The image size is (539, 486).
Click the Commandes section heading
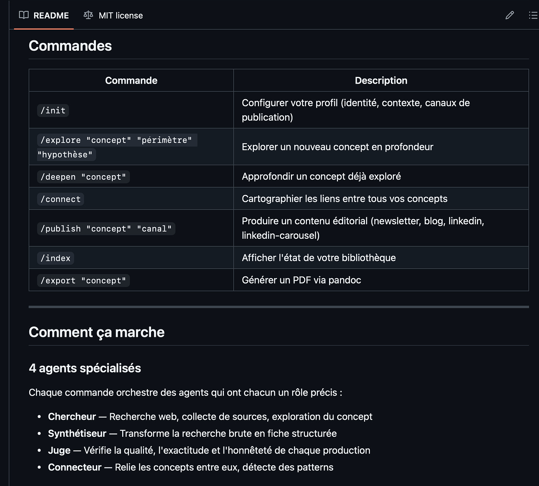pos(70,46)
